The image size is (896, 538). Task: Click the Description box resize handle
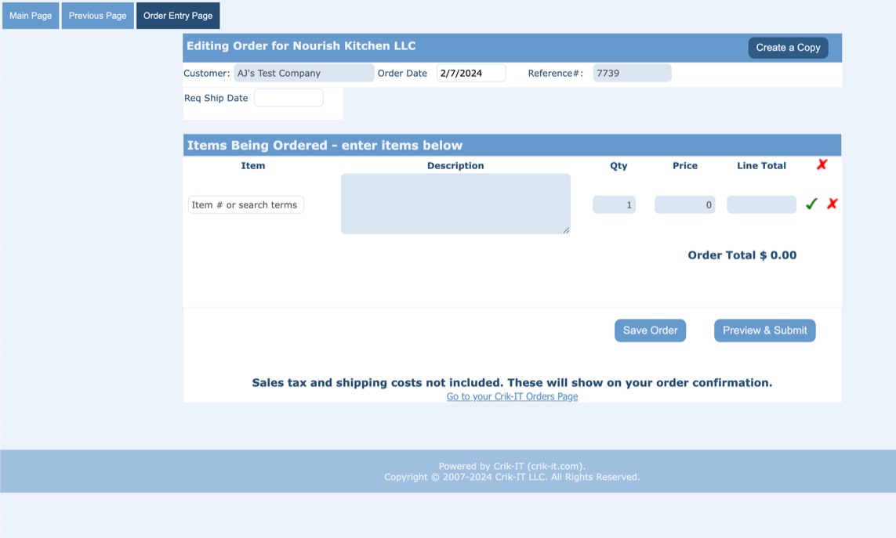pyautogui.click(x=566, y=229)
